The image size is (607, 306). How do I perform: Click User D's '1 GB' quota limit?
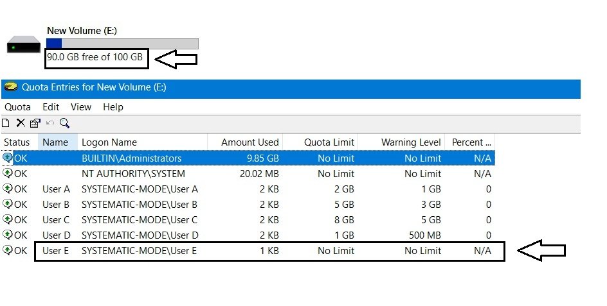344,235
